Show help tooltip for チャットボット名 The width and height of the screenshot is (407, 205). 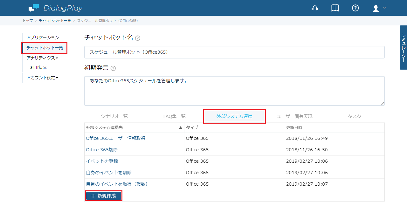[x=138, y=38]
